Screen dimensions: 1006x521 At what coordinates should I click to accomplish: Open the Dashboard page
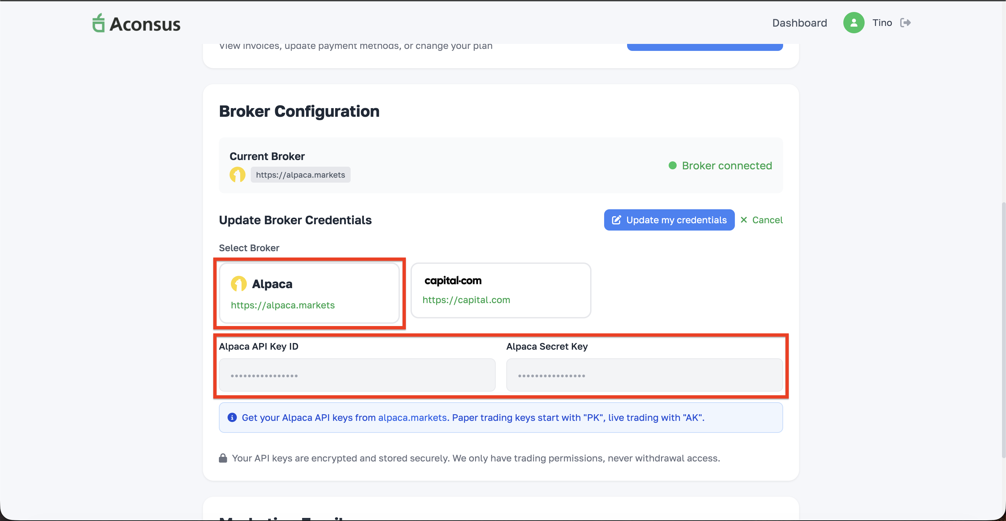click(799, 23)
